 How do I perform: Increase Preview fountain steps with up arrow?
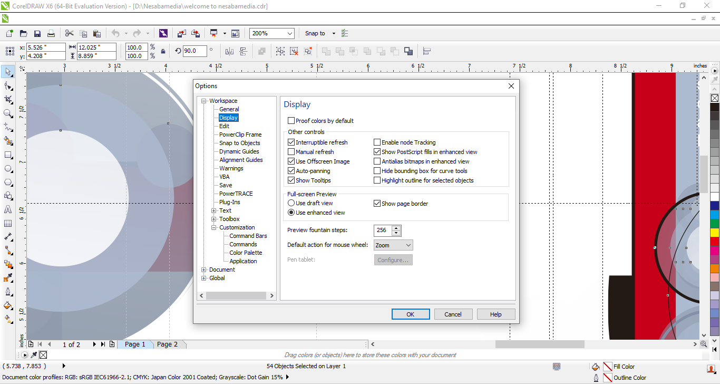tap(396, 228)
